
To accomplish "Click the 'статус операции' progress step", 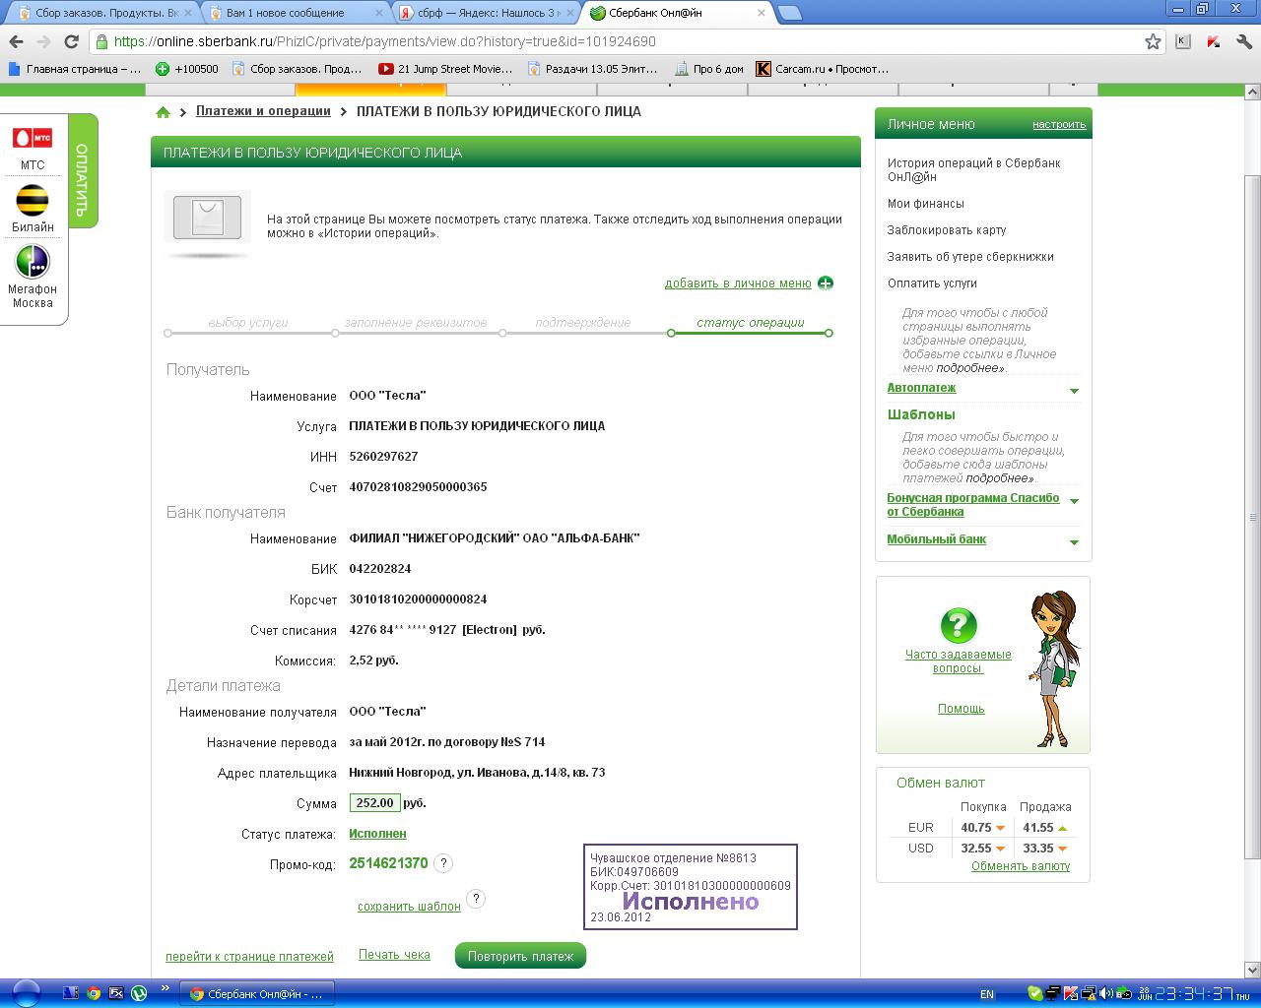I will 751,323.
